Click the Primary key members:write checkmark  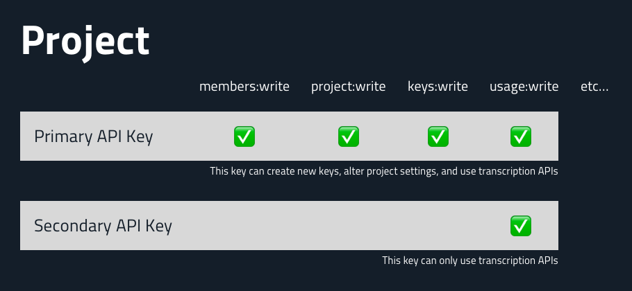click(244, 136)
